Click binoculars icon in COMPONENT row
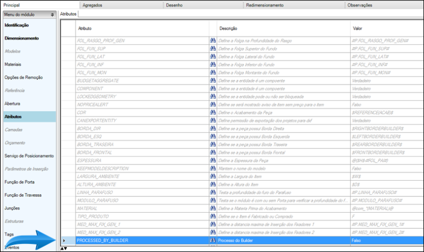424x252 pixels. coord(213,88)
